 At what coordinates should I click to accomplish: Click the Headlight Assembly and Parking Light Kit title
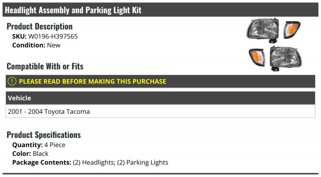73,10
